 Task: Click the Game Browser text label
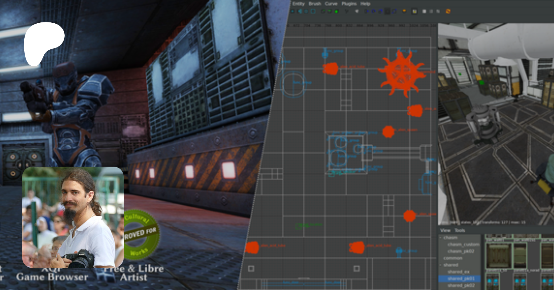(x=52, y=277)
